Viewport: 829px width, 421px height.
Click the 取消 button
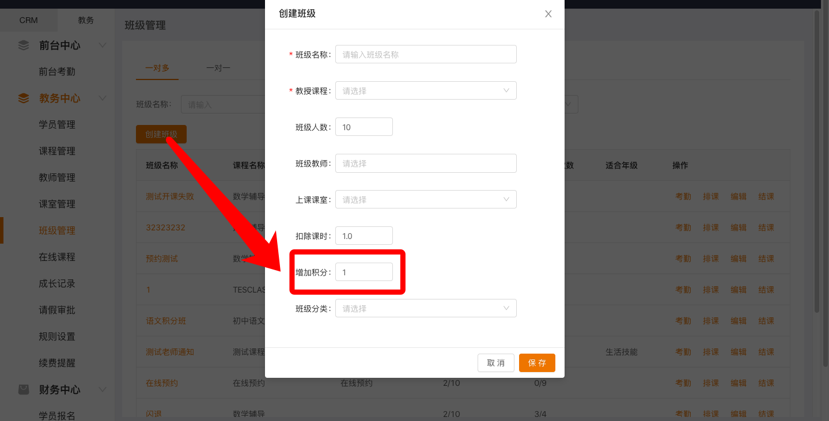pos(495,363)
